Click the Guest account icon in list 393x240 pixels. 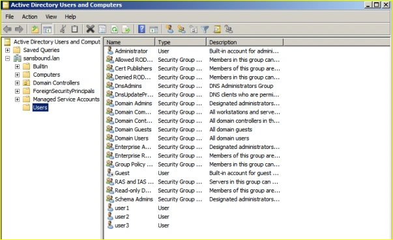tap(110, 173)
